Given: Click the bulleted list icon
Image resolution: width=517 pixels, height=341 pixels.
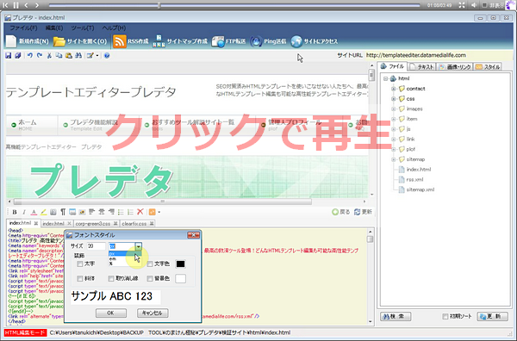Looking at the screenshot, I should (x=121, y=212).
